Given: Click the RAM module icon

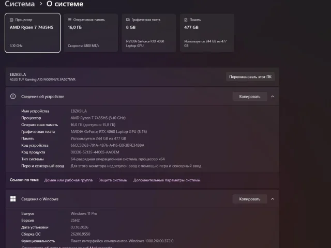Looking at the screenshot, I should (70, 20).
